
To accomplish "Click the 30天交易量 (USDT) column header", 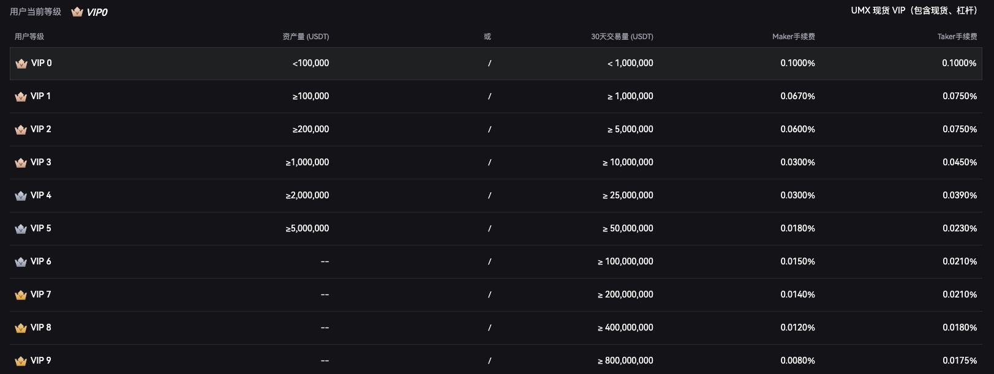I will click(x=622, y=37).
